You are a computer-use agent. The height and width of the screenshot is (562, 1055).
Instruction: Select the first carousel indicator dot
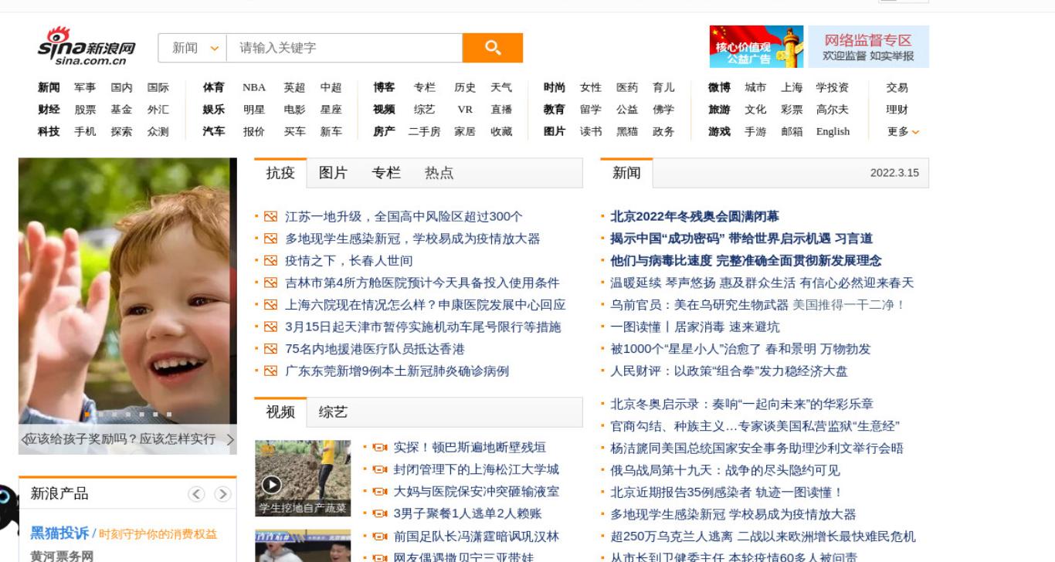coord(87,415)
